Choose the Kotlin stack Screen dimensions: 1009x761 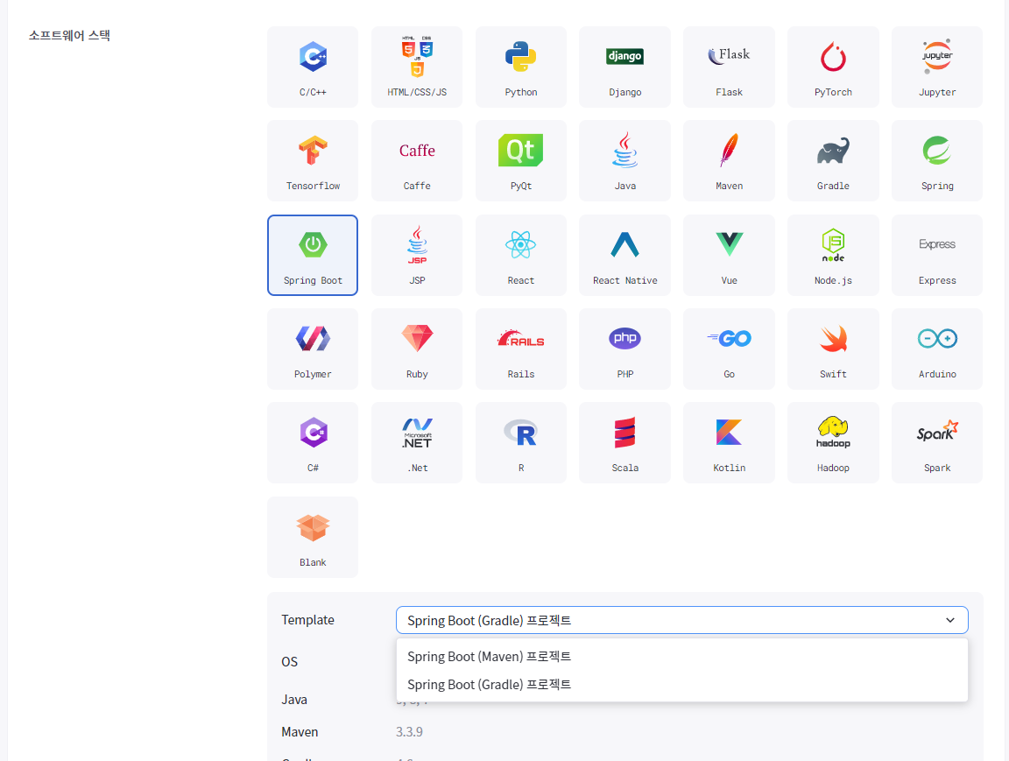pos(729,443)
